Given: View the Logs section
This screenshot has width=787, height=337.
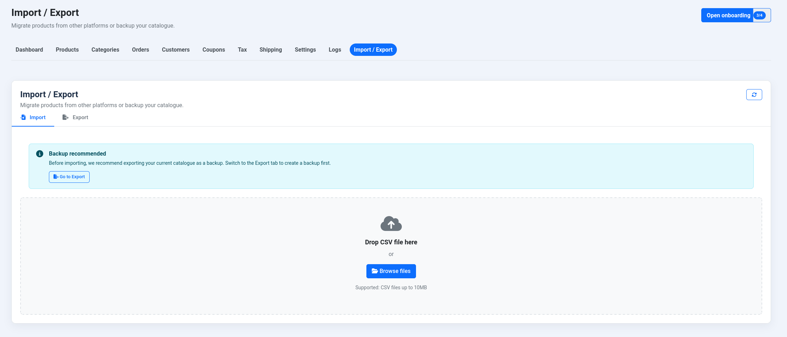Looking at the screenshot, I should point(335,50).
